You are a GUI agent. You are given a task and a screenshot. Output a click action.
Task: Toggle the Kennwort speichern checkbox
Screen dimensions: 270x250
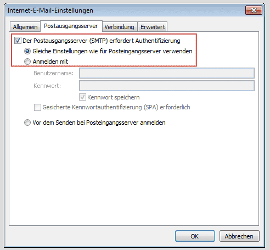point(82,97)
